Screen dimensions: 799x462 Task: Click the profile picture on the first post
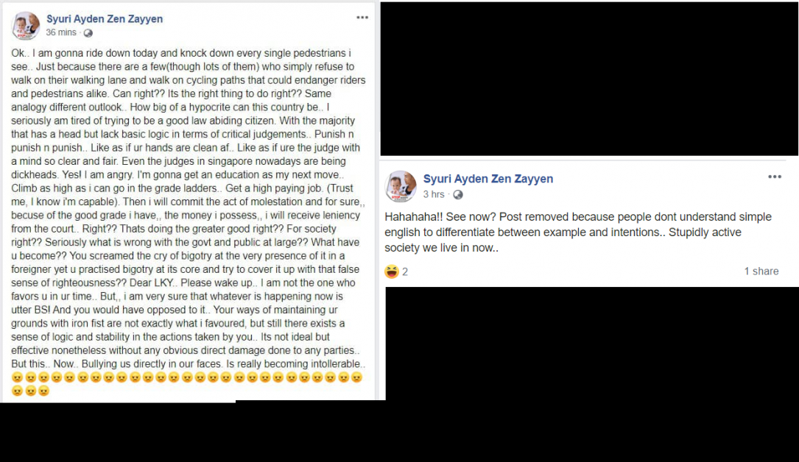pos(26,25)
